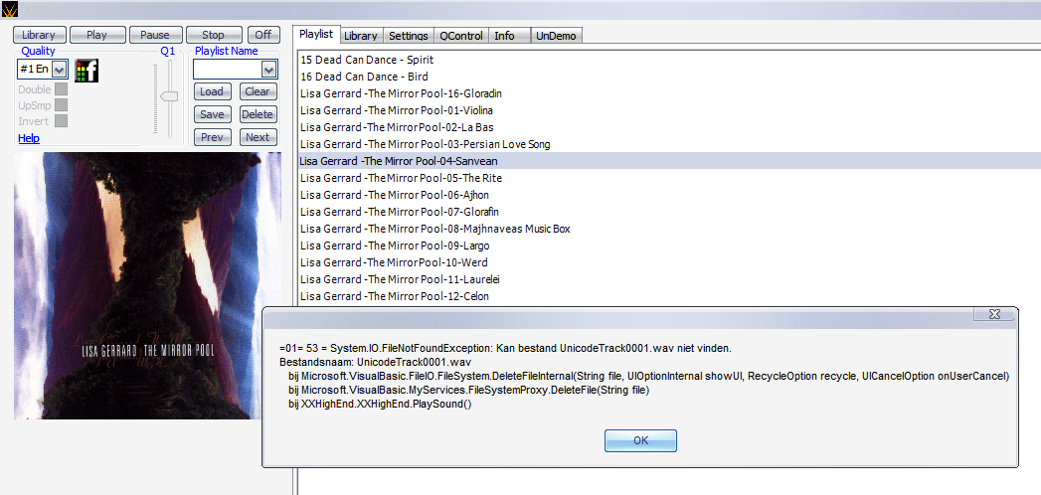Select Mirror Pool-07-Glorafin track
Screen dimensions: 1041x495
[x=669, y=212]
